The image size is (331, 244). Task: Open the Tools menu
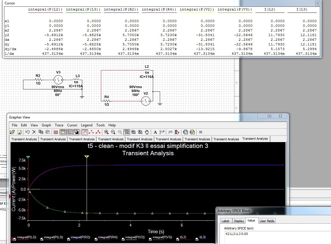(101, 125)
